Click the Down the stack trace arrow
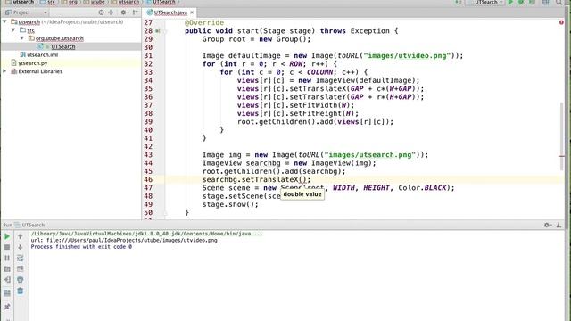 click(x=20, y=248)
